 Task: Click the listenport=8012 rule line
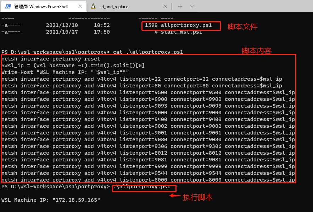click(x=148, y=153)
